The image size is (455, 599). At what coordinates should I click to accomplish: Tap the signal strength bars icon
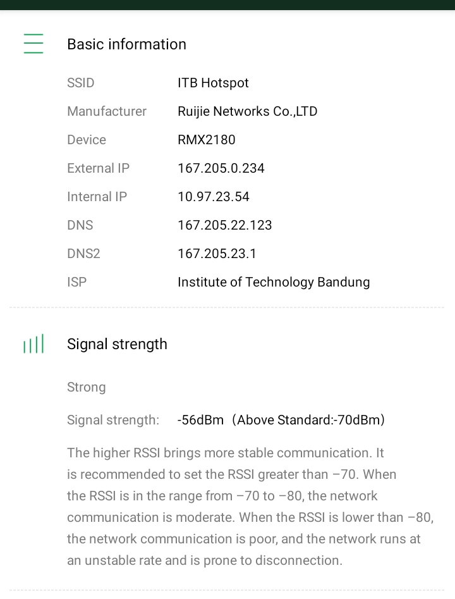[x=33, y=344]
